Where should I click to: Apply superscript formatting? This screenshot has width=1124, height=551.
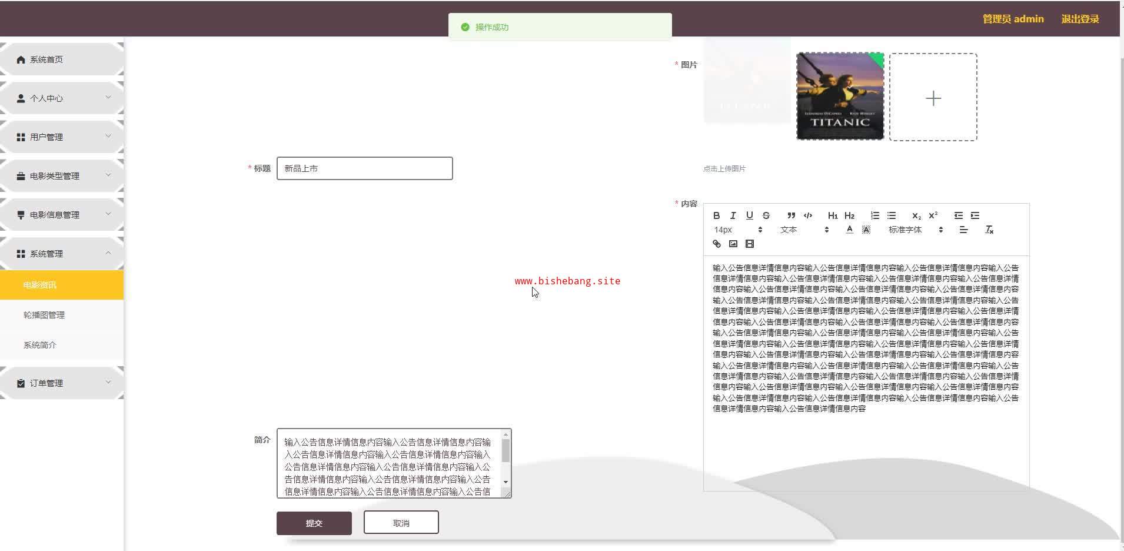933,215
